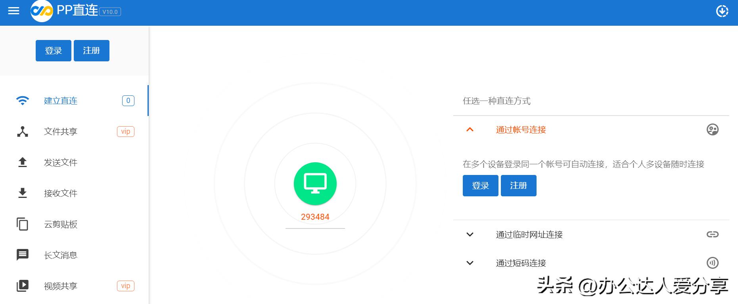Click 注册 button in left sidebar
This screenshot has height=304, width=738.
pyautogui.click(x=92, y=51)
